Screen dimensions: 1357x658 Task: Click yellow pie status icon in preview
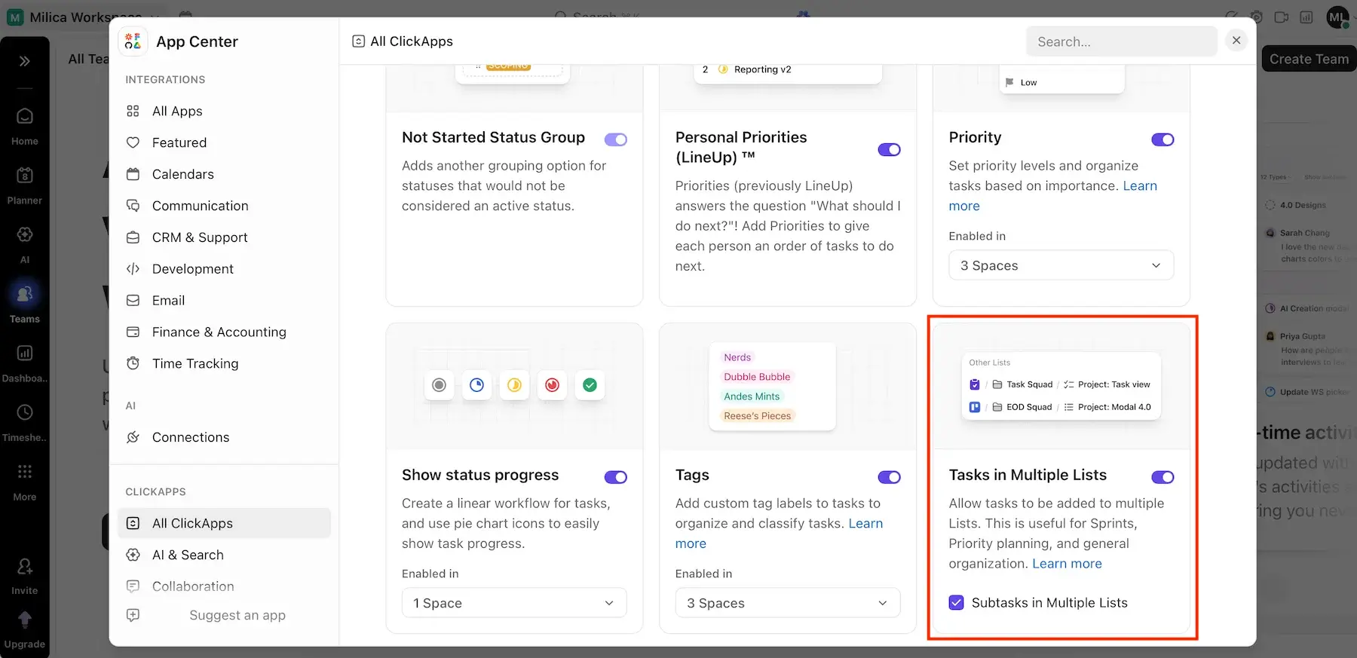pyautogui.click(x=514, y=385)
